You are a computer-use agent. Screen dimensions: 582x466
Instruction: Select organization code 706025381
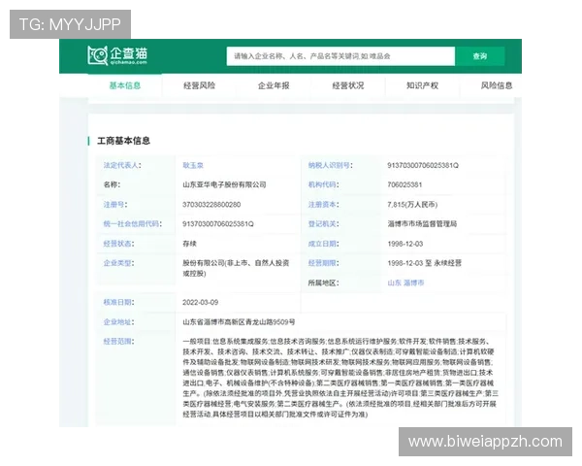coord(404,184)
